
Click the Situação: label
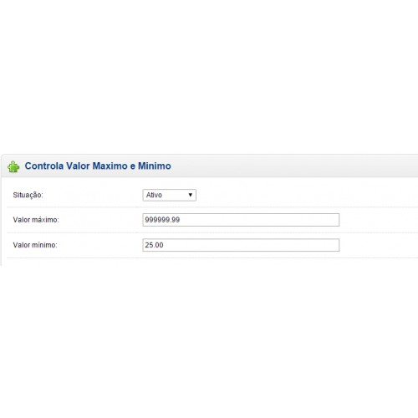click(28, 195)
